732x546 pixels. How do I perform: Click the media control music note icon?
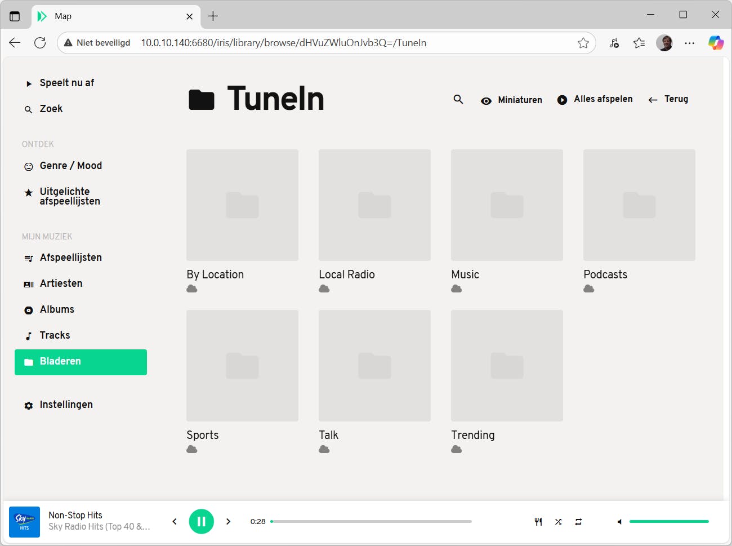(614, 43)
